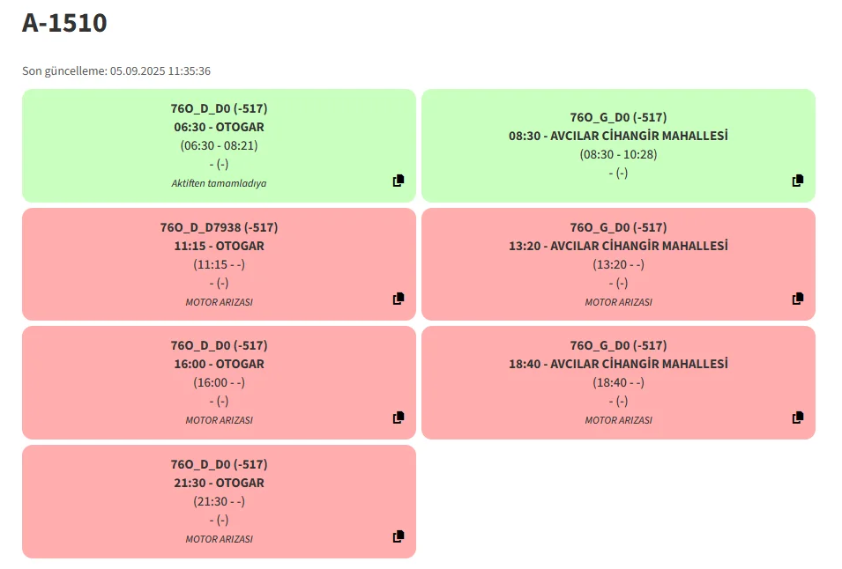Copy the 16:00 OTOGAR trip details
The height and width of the screenshot is (569, 842).
399,417
